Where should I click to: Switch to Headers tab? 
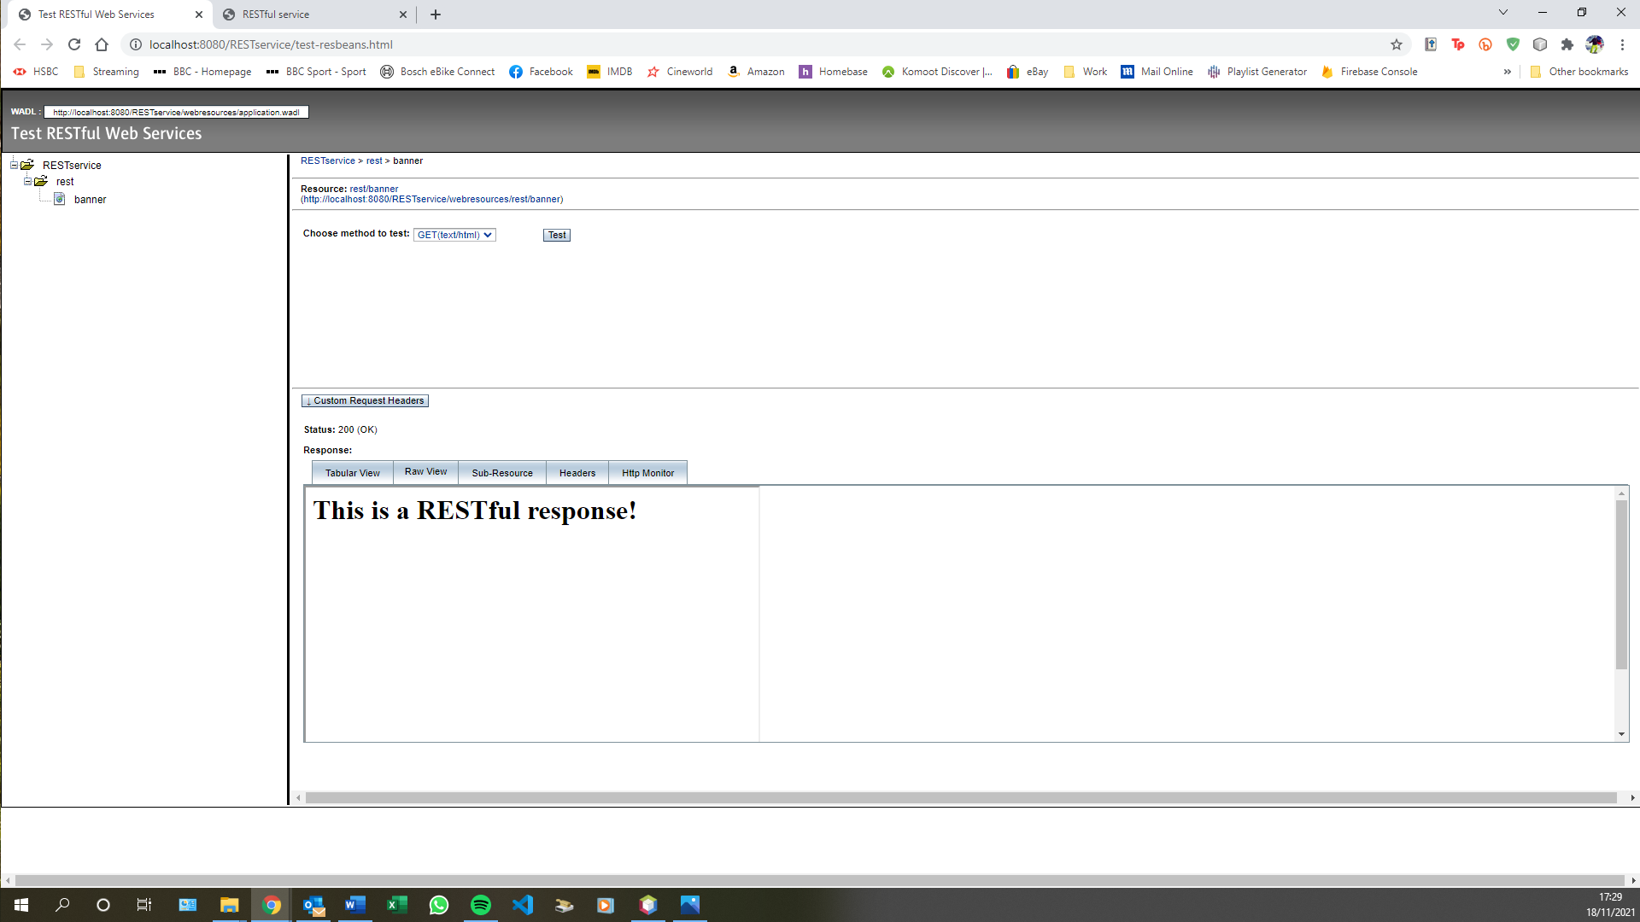coord(577,472)
